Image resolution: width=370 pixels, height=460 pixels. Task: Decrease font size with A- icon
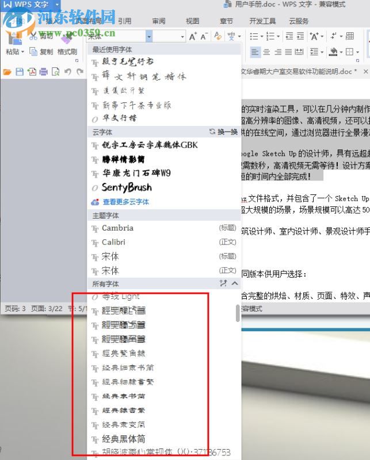coord(204,36)
